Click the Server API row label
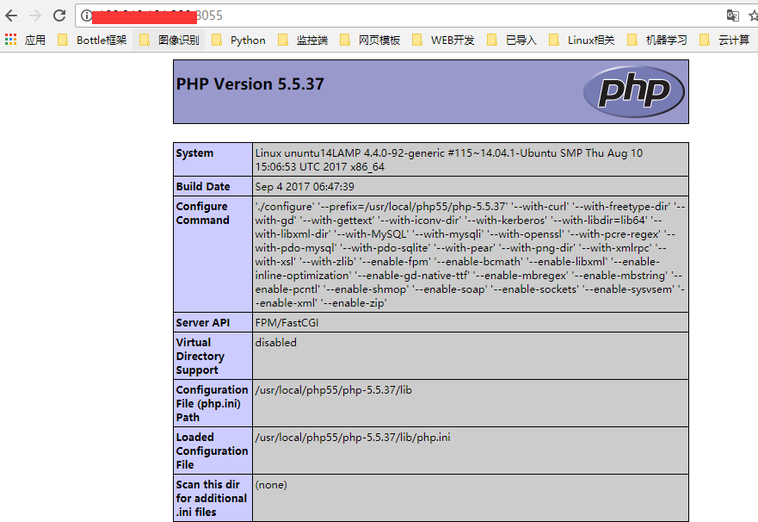 point(202,323)
